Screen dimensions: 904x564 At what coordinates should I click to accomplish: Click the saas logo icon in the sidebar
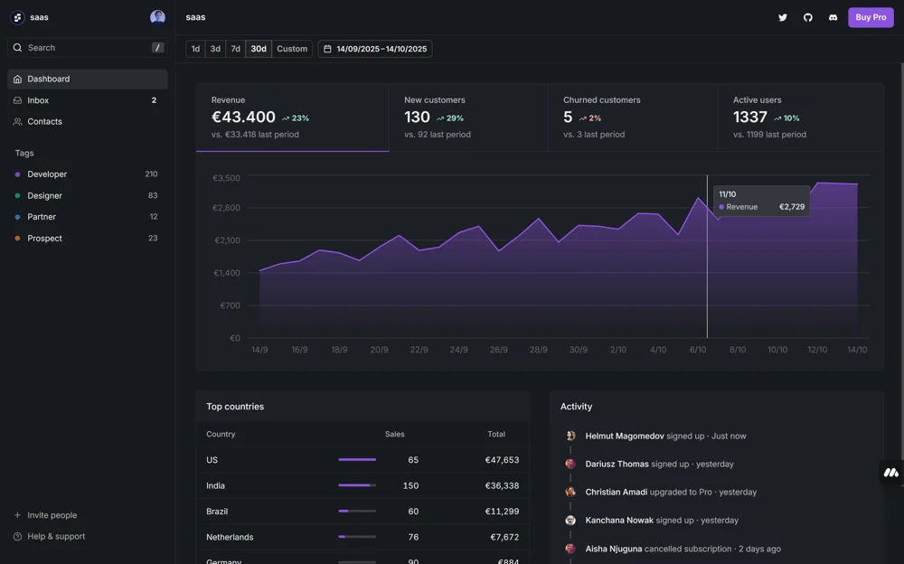click(17, 17)
